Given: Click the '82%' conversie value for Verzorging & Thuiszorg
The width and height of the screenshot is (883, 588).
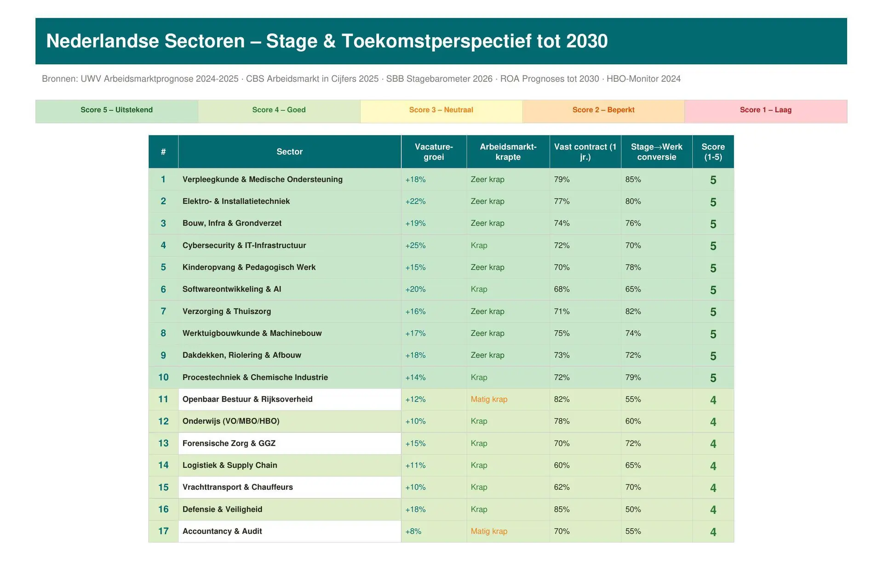Looking at the screenshot, I should [633, 311].
